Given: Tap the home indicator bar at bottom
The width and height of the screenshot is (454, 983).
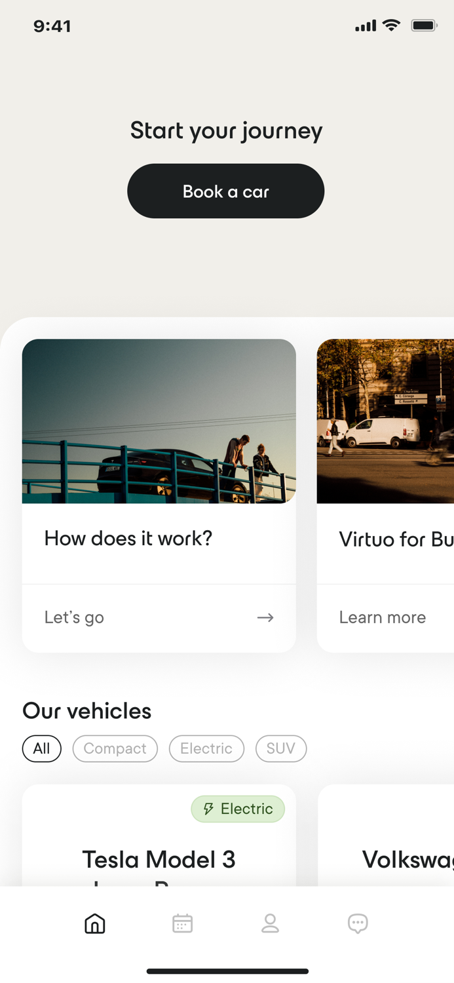Looking at the screenshot, I should tap(227, 970).
